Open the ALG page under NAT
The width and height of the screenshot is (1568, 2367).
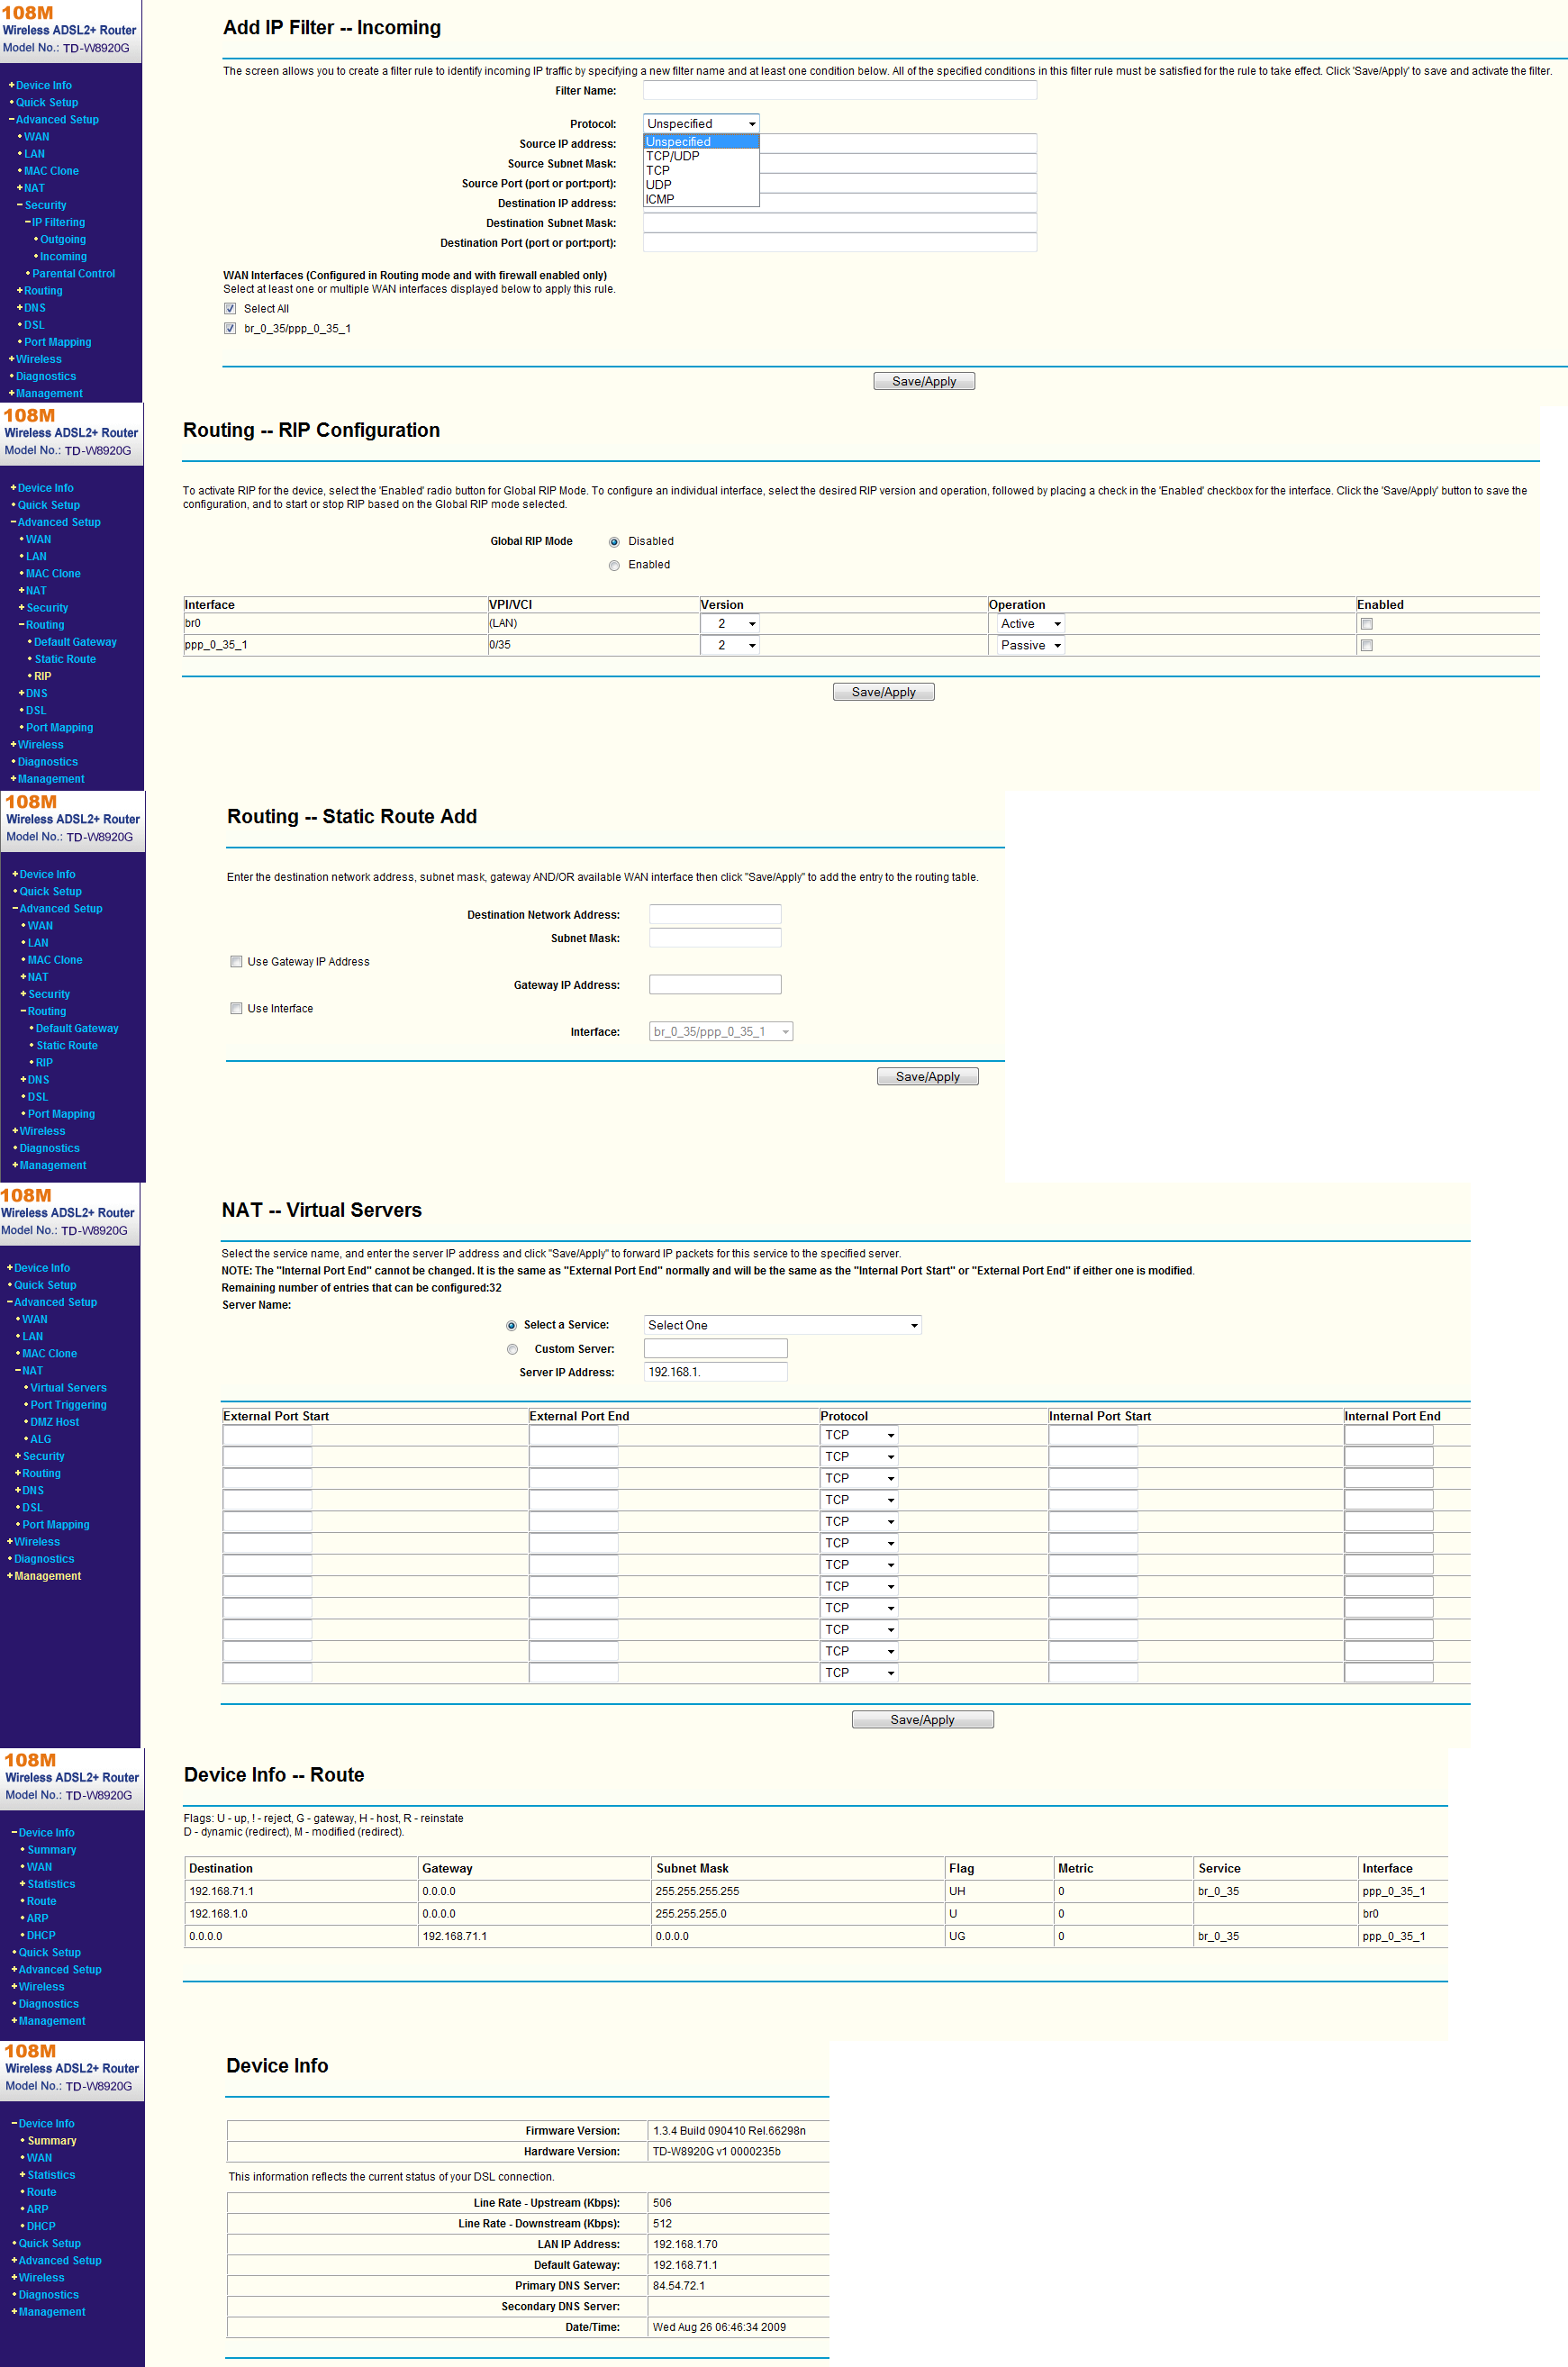pos(40,1438)
